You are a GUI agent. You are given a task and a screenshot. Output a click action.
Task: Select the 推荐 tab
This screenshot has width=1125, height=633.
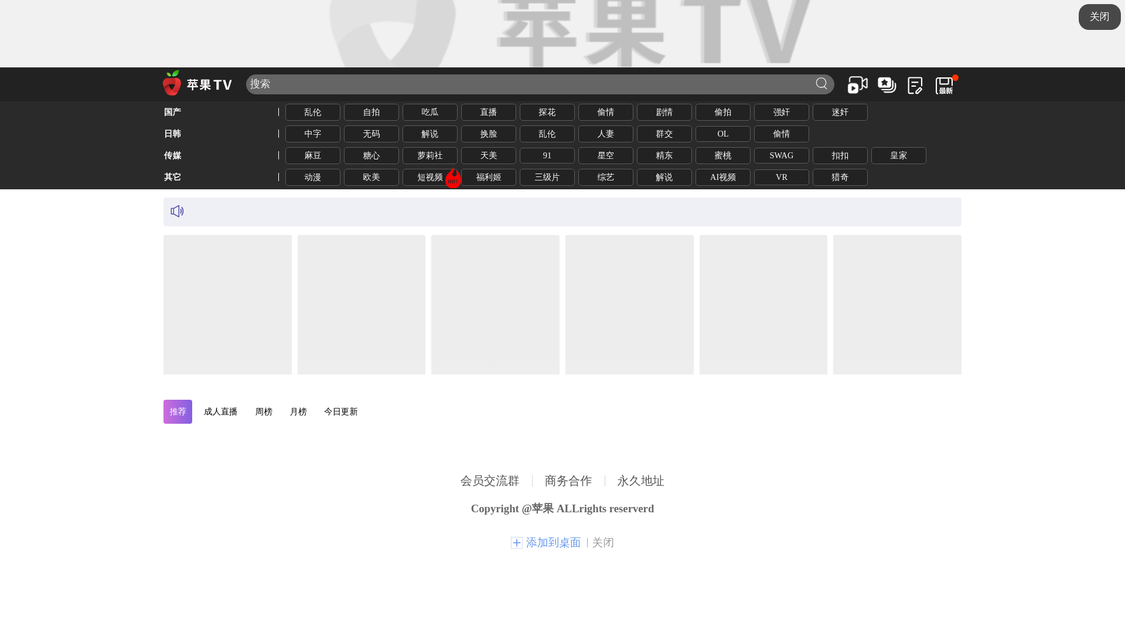click(x=178, y=412)
